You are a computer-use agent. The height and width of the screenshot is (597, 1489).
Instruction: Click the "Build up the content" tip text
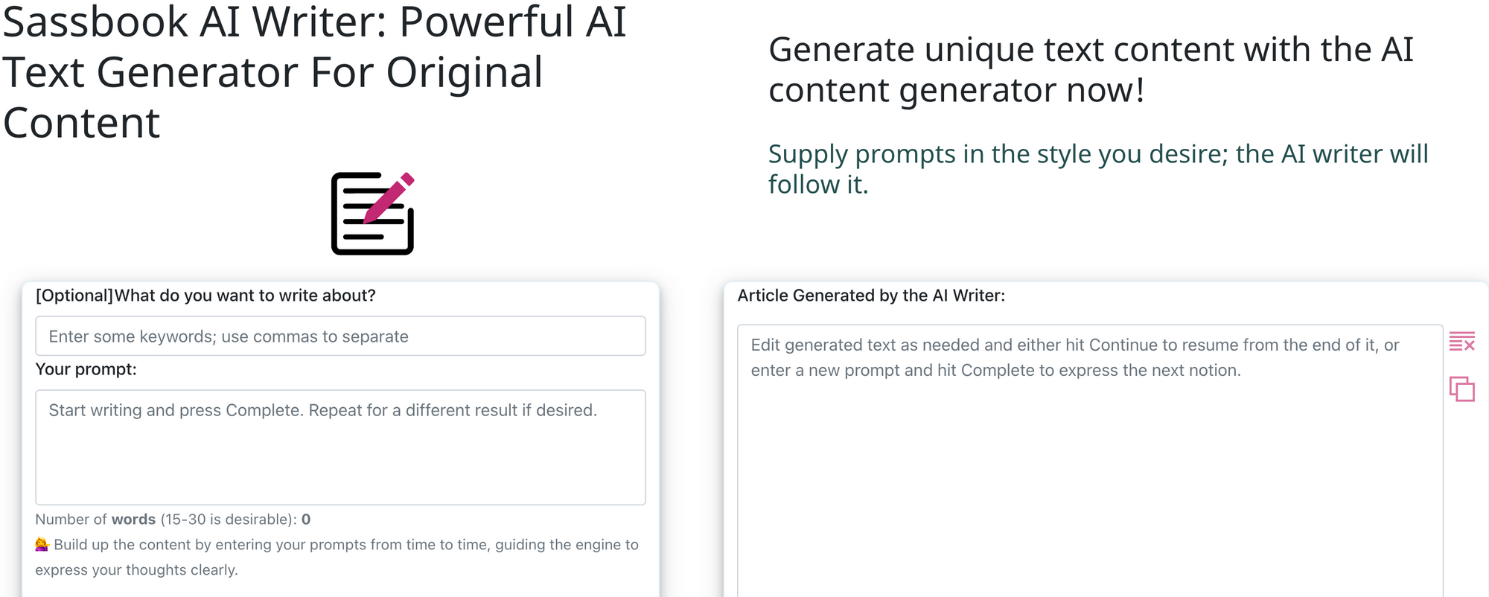(x=345, y=545)
